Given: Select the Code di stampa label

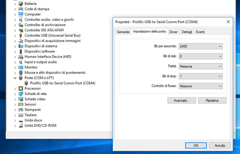Looking at the screenshot, I should [x=37, y=9].
